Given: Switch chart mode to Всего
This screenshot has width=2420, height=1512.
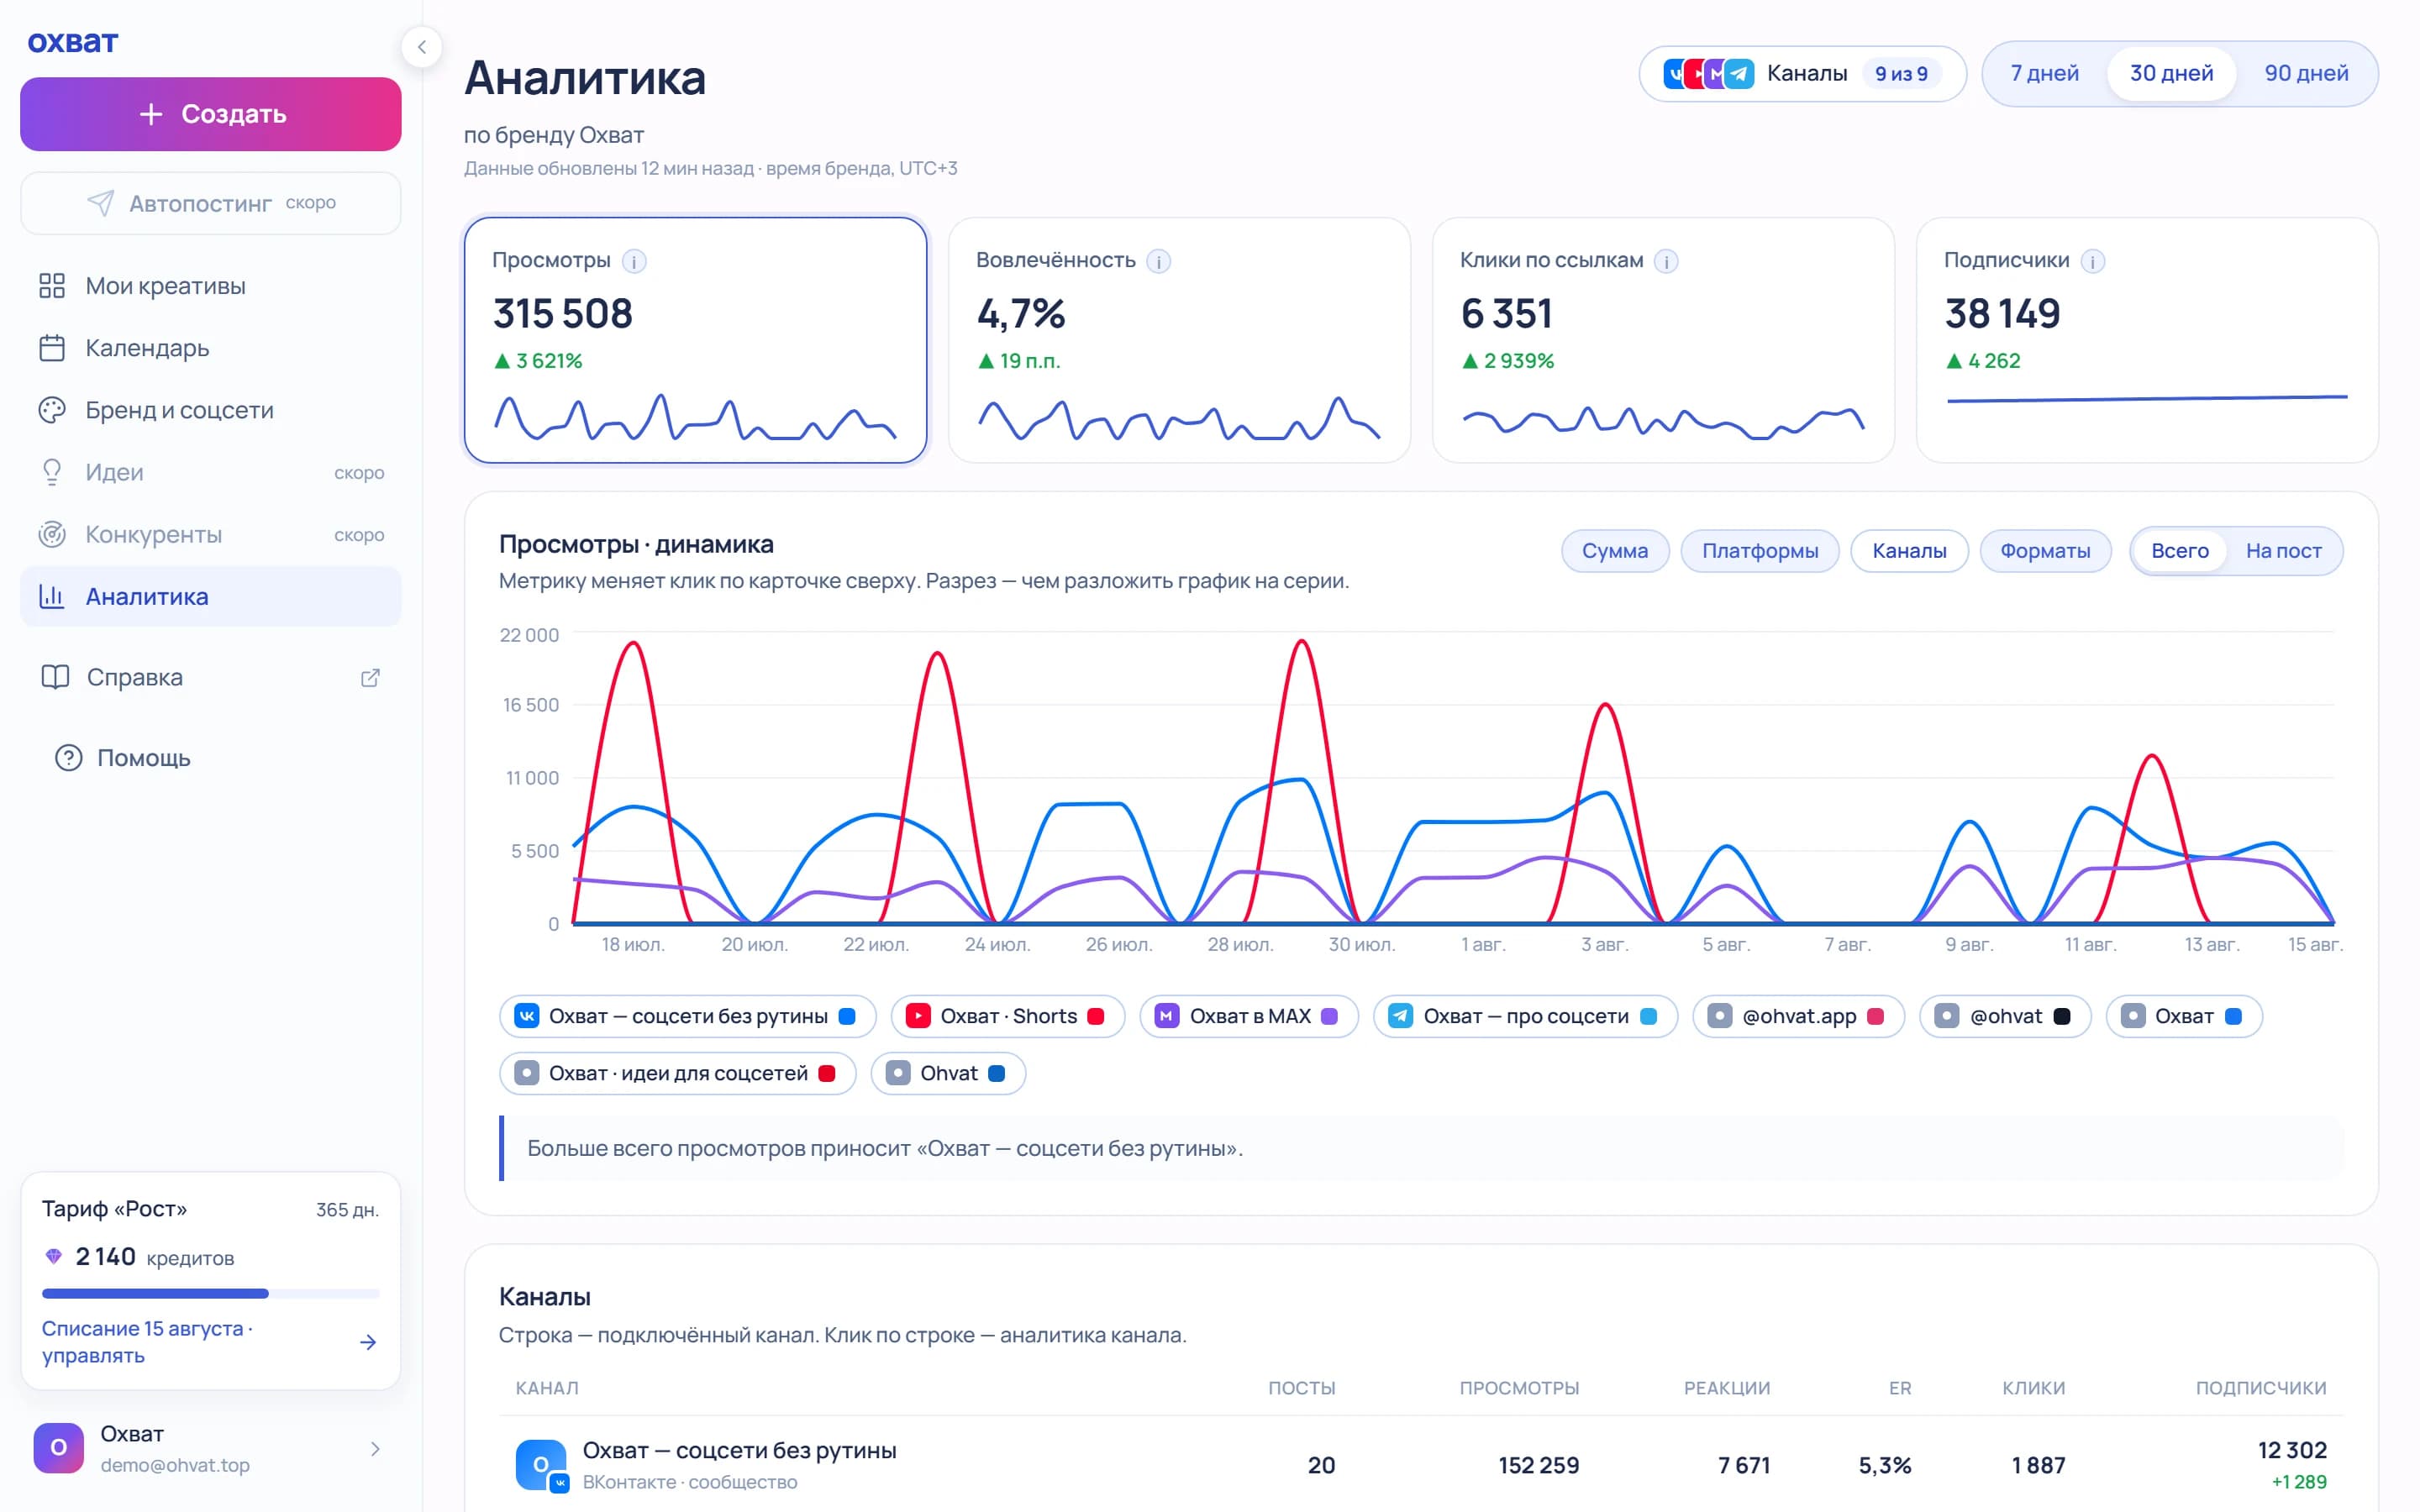Looking at the screenshot, I should (x=2179, y=551).
